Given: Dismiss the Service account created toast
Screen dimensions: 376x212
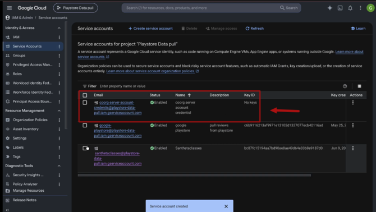Looking at the screenshot, I should click(226, 206).
